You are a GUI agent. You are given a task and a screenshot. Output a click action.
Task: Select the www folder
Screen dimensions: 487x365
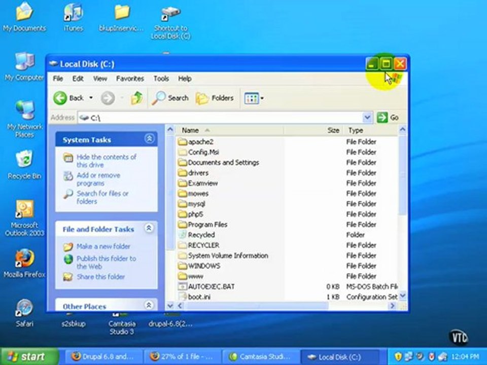(x=191, y=276)
